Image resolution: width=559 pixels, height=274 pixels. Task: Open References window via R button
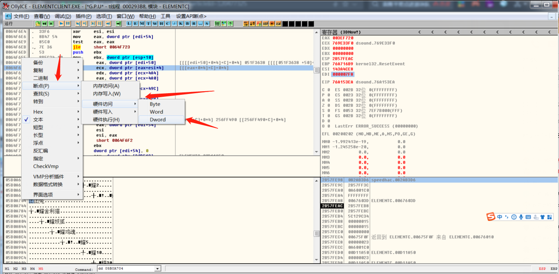click(x=194, y=23)
